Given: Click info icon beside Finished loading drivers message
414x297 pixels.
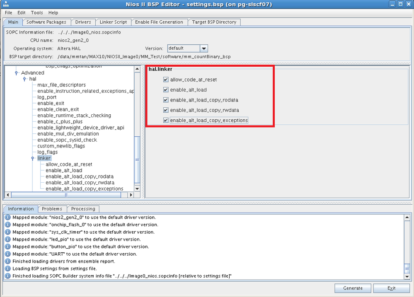Looking at the screenshot, I should pos(7,261).
